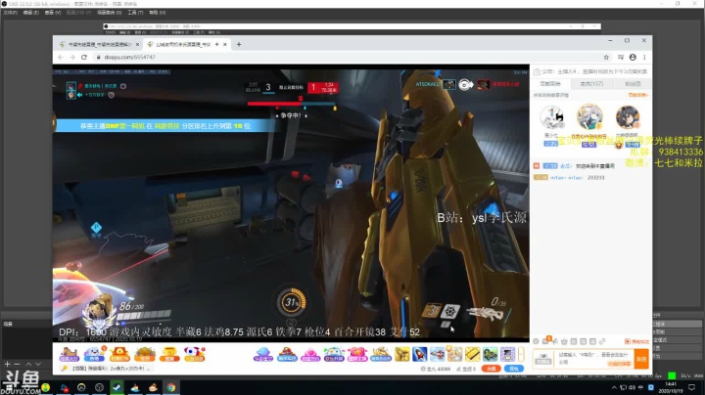Viewport: 705px width, 395px height.
Task: Click the chain link icon above chat input
Action: point(602,341)
